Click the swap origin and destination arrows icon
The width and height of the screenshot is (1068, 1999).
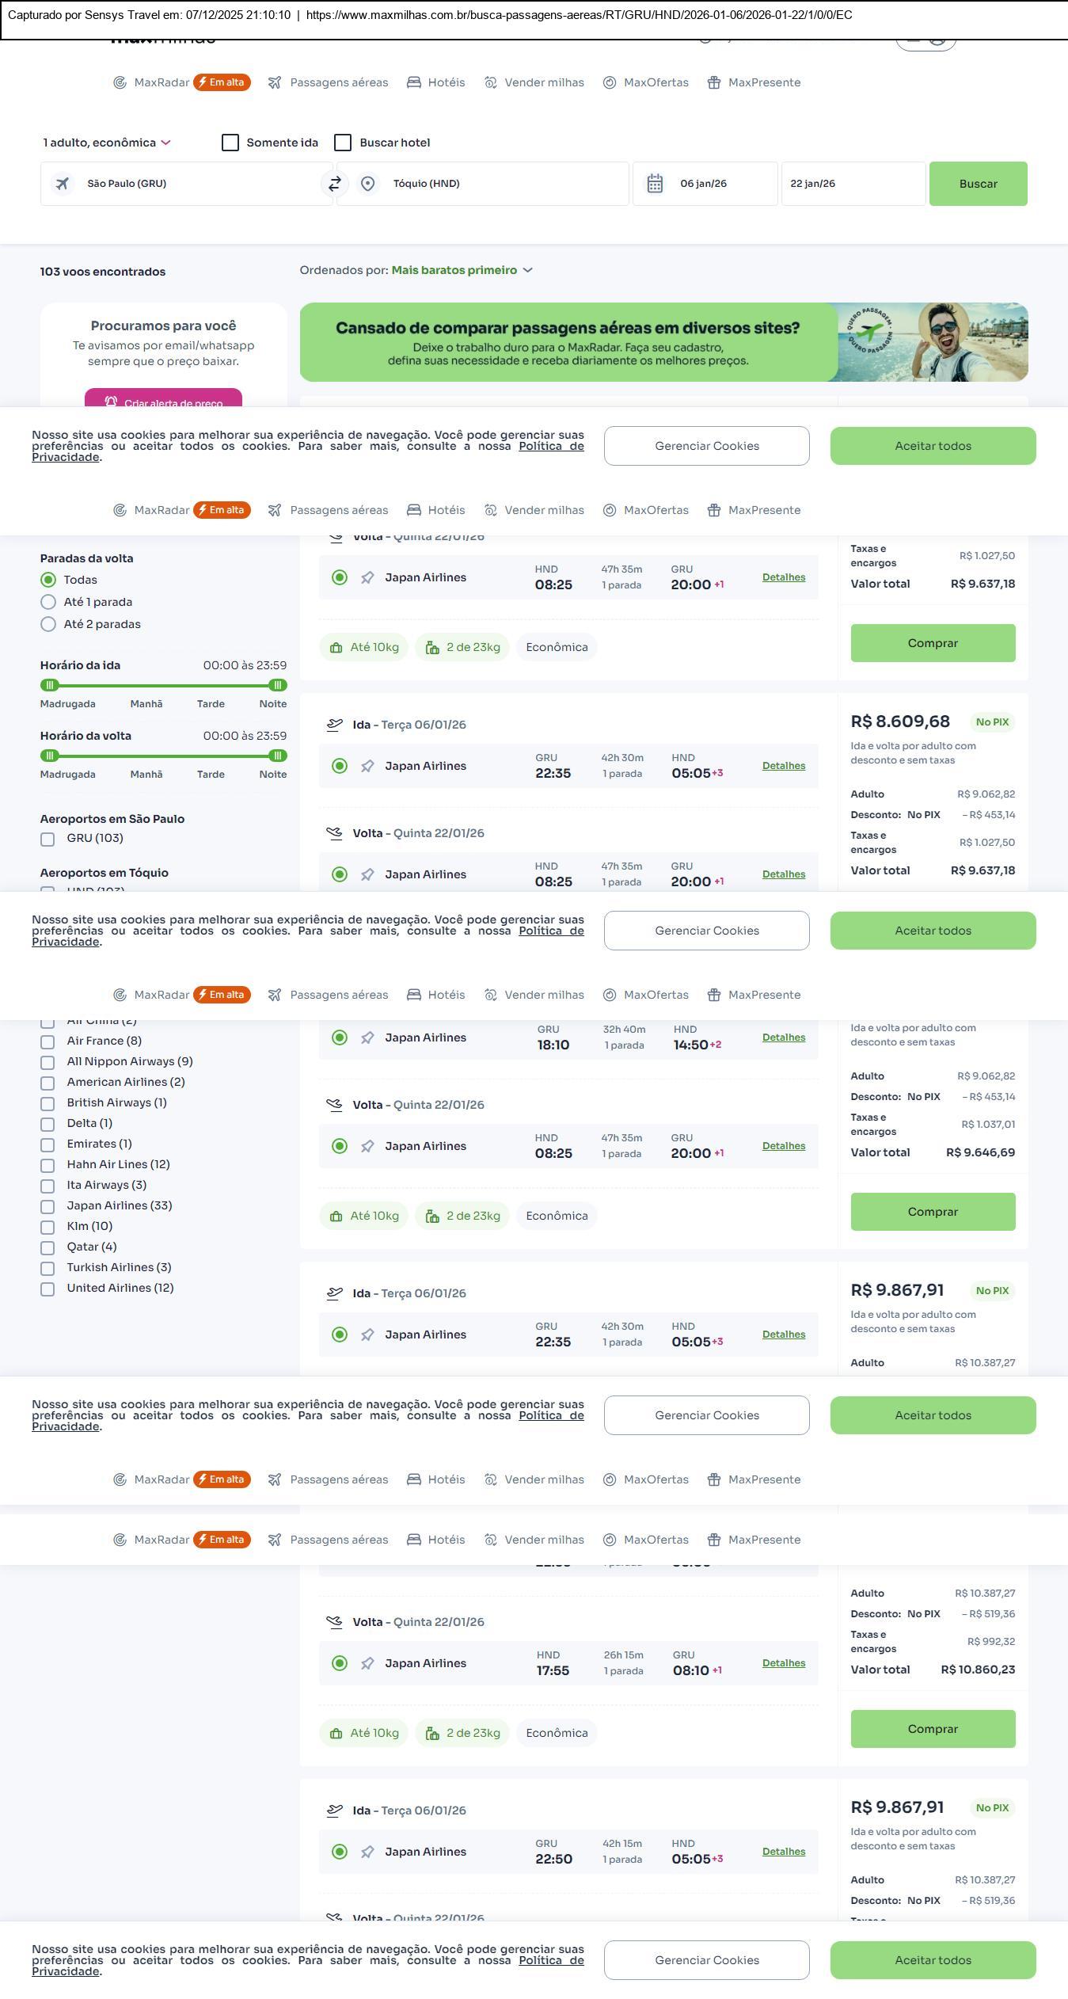(335, 184)
